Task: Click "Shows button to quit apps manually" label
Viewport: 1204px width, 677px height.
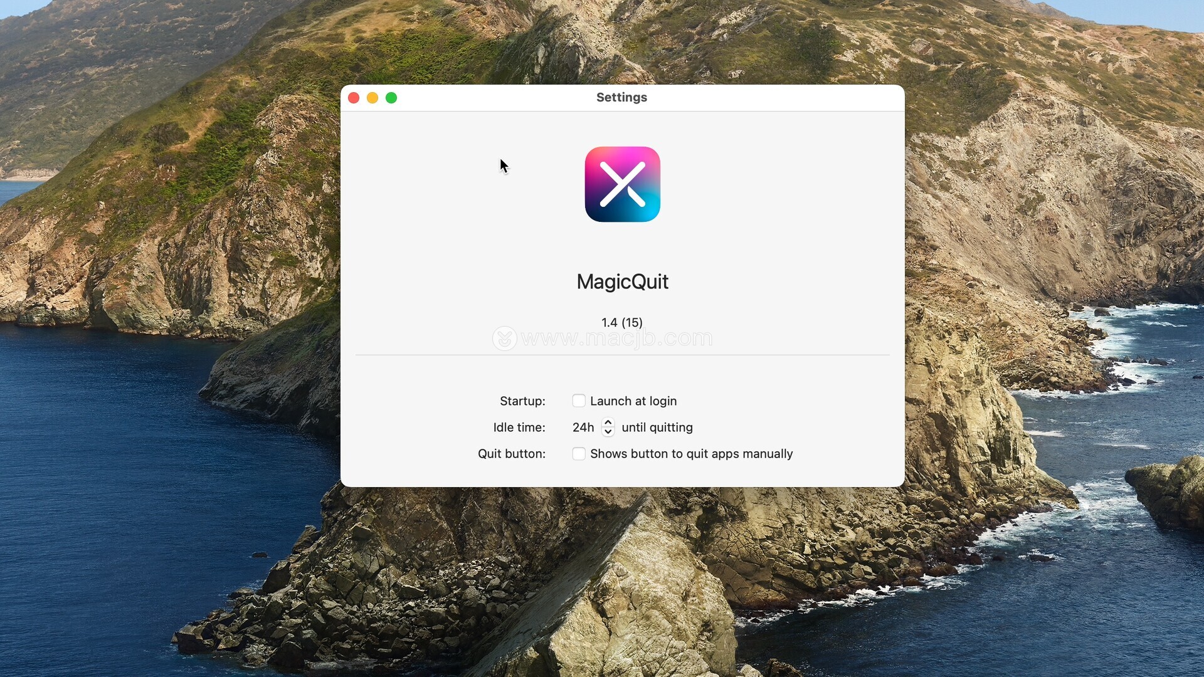Action: click(691, 454)
